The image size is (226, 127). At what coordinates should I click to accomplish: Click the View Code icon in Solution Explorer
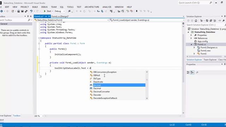(x=220, y=20)
